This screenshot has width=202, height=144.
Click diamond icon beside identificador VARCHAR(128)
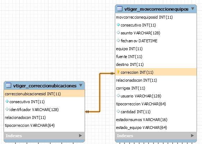point(7,109)
